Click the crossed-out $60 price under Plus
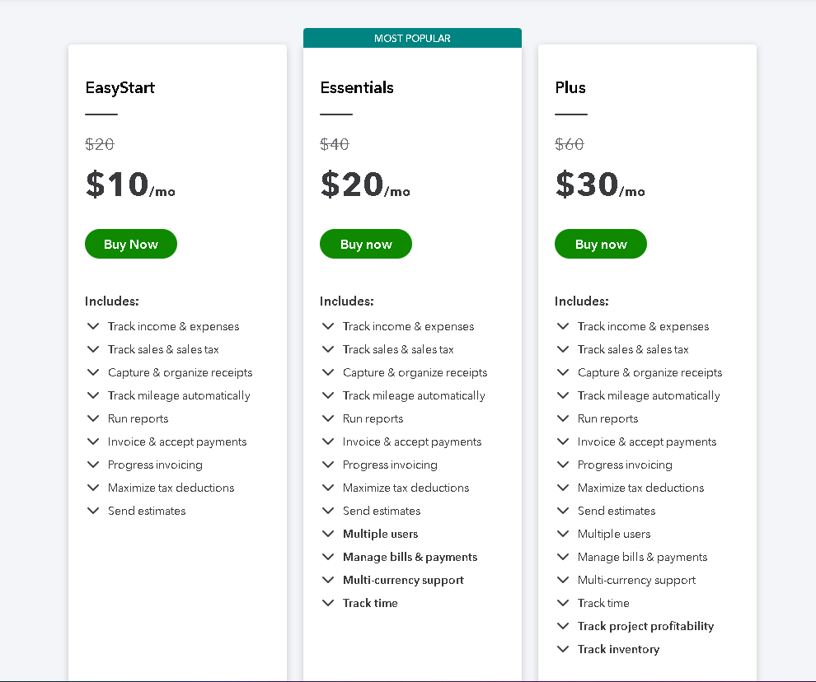816x682 pixels. (570, 143)
